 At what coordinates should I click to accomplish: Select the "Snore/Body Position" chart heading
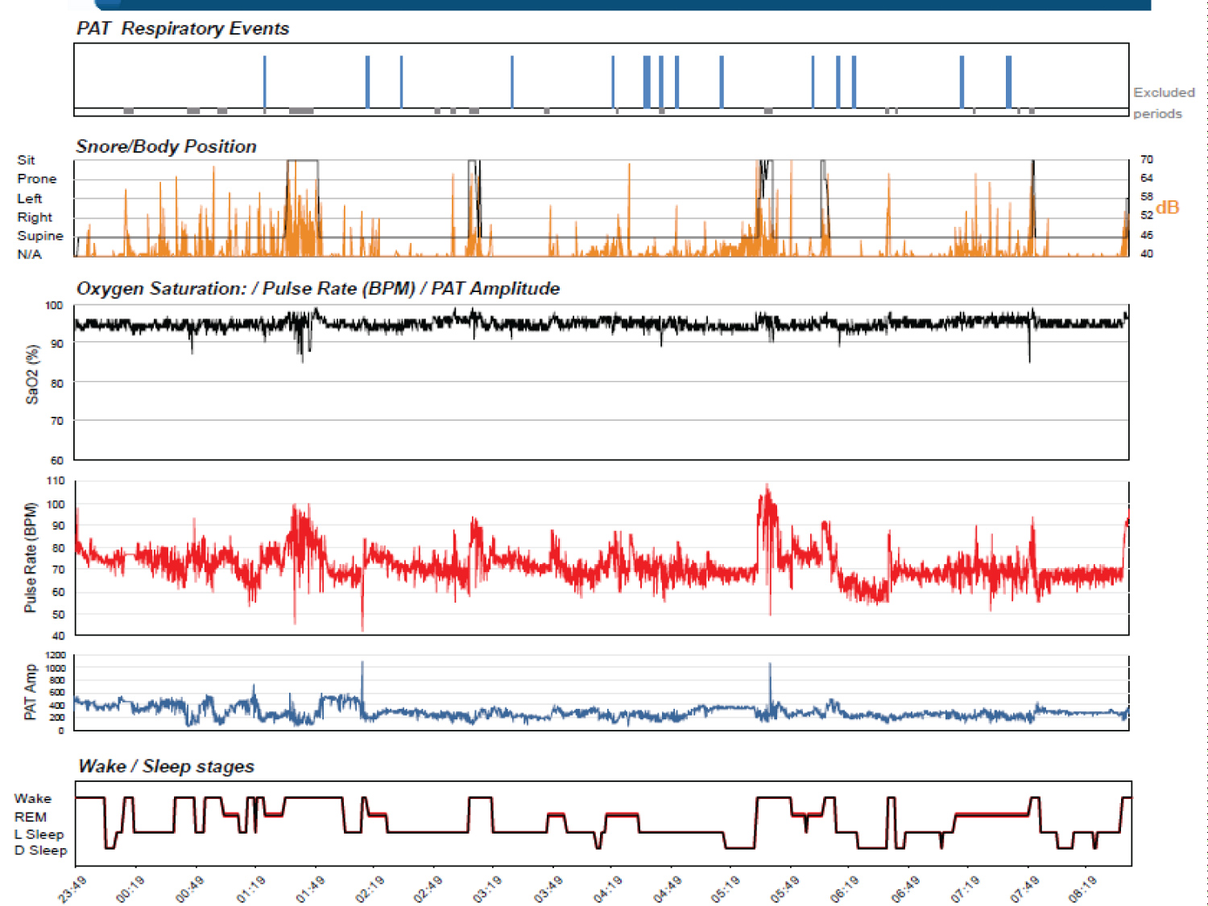click(166, 146)
